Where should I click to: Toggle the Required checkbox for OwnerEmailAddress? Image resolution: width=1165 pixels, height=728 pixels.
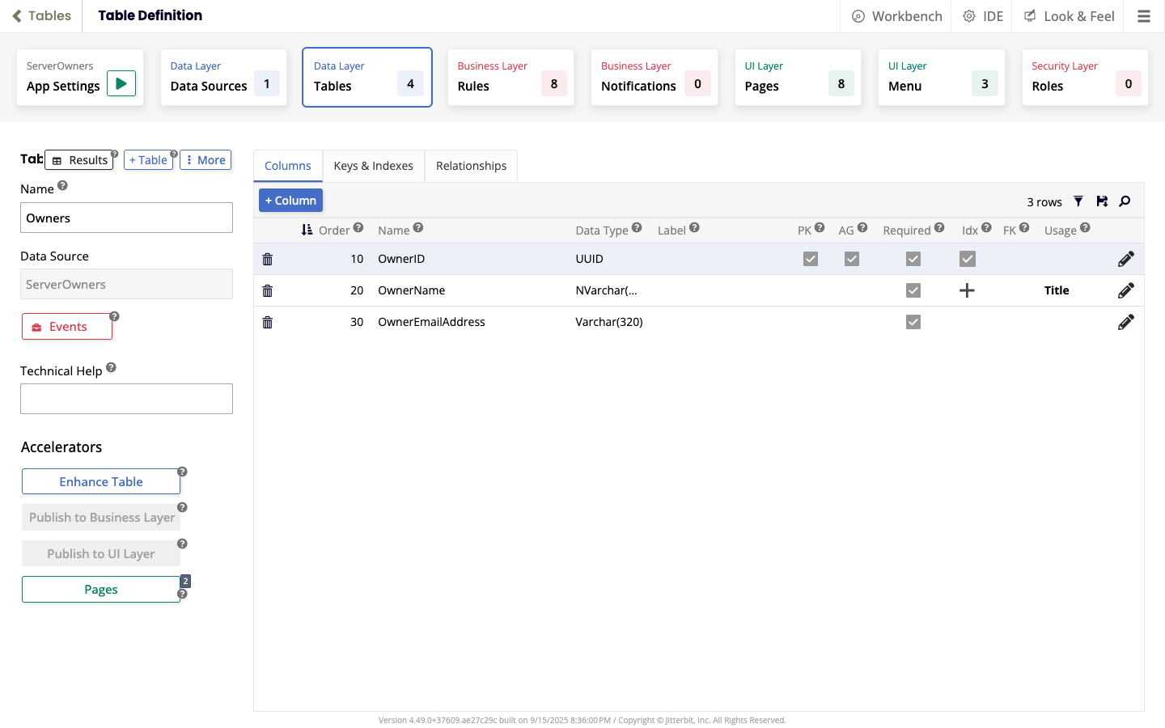[x=913, y=322]
